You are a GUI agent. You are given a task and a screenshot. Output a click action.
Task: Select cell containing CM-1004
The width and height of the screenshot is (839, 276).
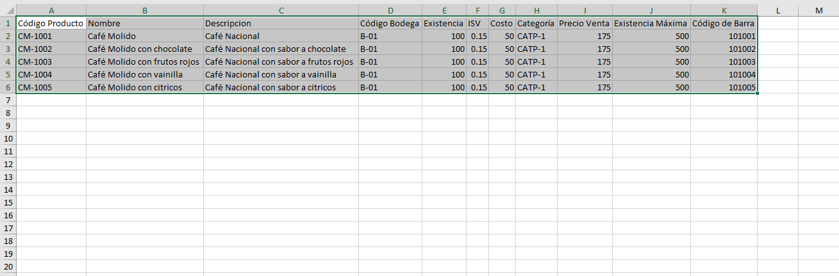(51, 74)
